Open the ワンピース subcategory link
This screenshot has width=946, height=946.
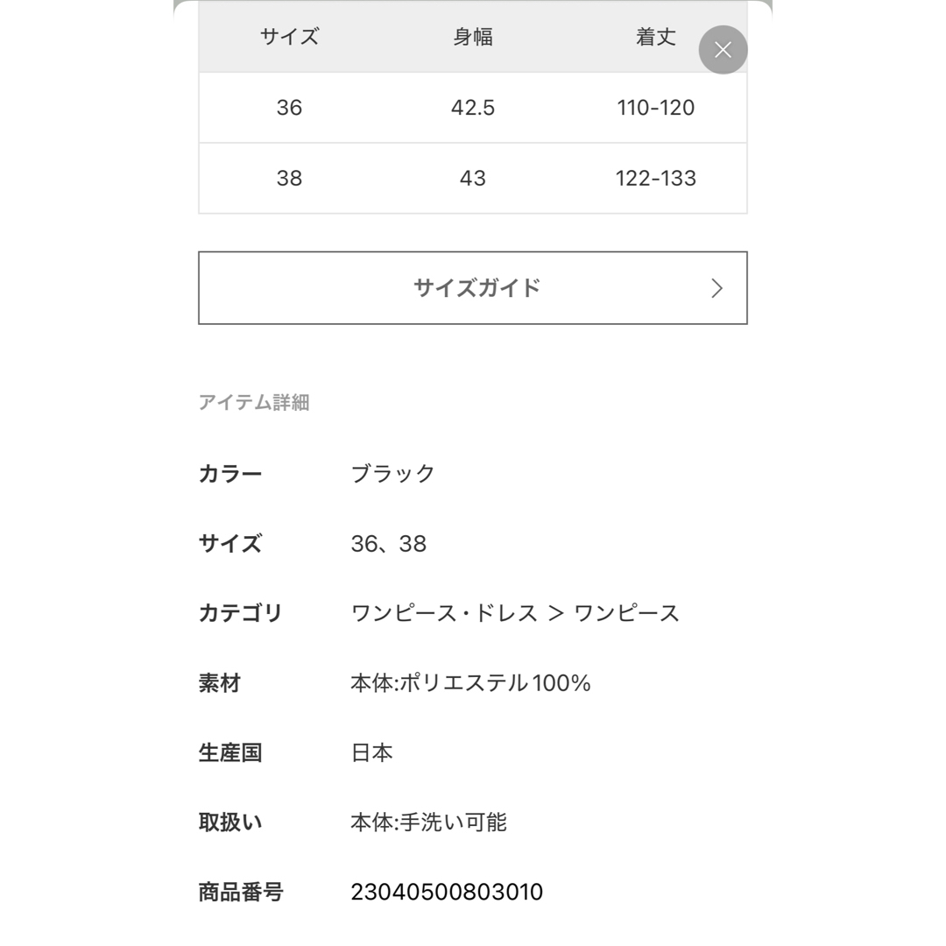(626, 613)
